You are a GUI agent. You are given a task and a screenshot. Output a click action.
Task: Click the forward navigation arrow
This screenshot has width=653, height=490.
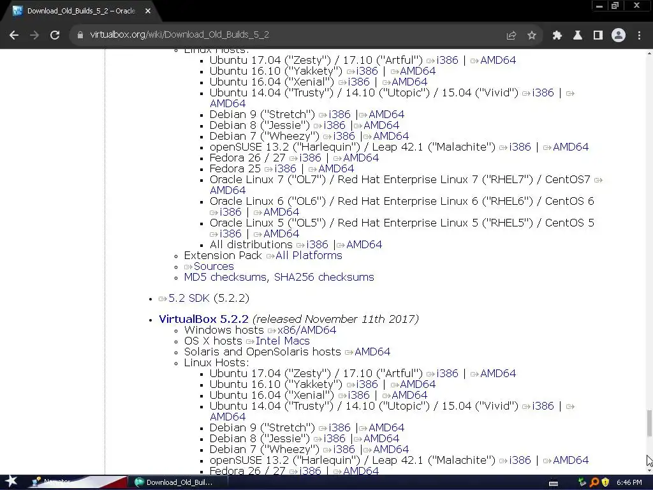[34, 35]
